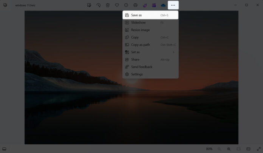
Task: Mark photo as favorite with heart icon
Action: (x=117, y=5)
